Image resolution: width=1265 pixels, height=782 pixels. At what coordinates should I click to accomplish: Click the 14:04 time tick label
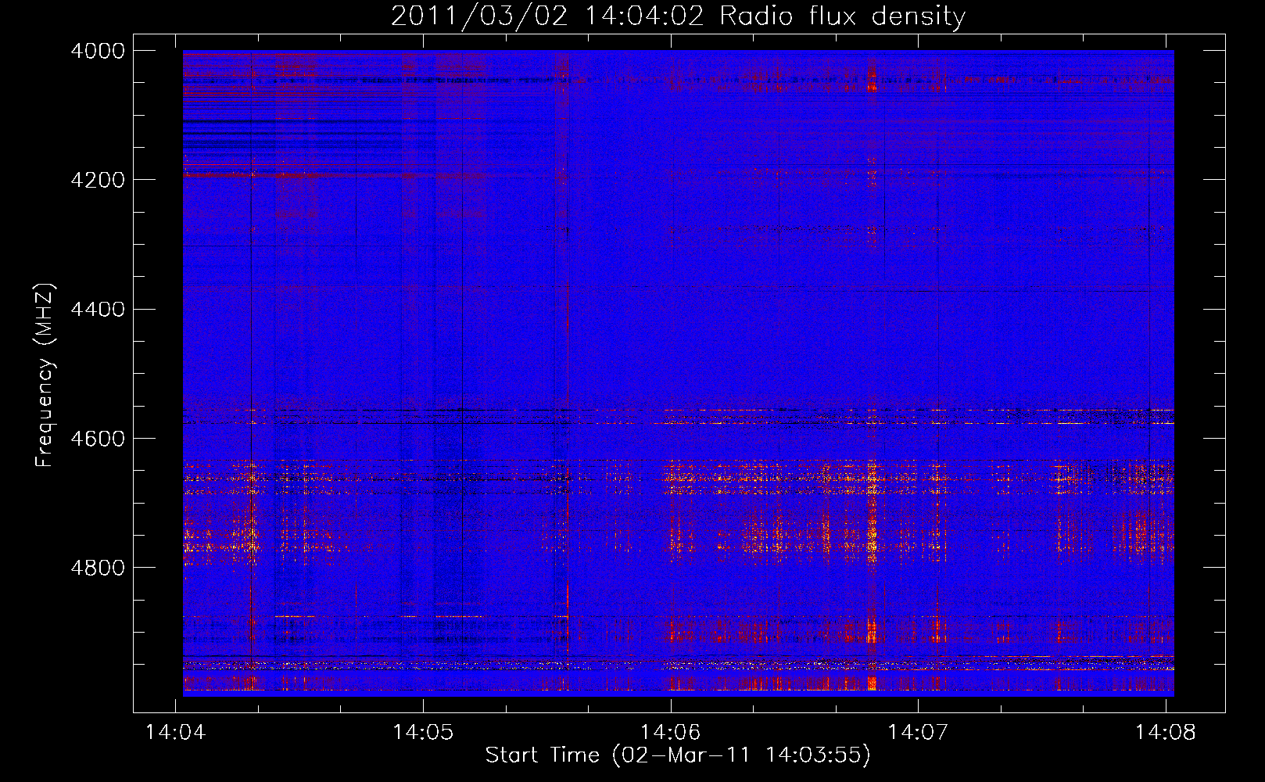(176, 733)
